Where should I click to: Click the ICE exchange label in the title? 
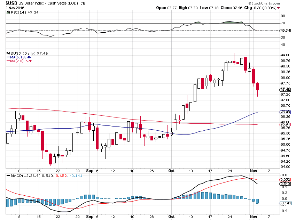coord(82,3)
